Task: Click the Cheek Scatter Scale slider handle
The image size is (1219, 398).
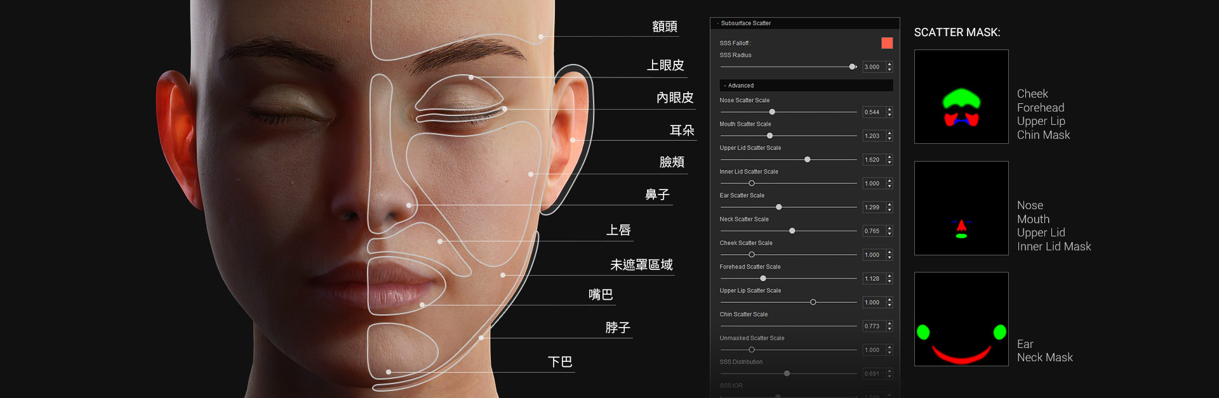Action: 752,255
